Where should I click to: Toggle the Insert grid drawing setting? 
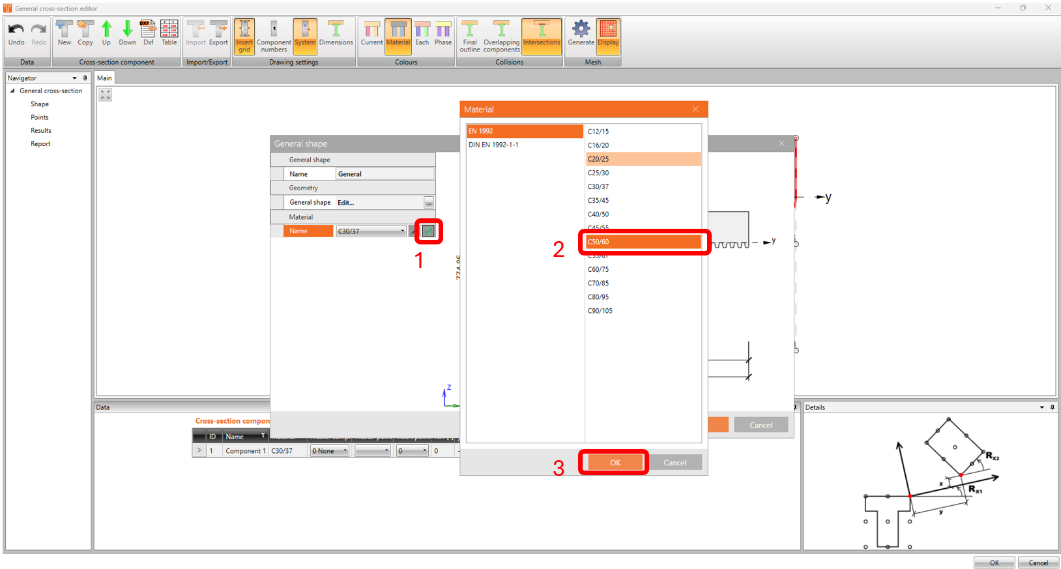(244, 36)
